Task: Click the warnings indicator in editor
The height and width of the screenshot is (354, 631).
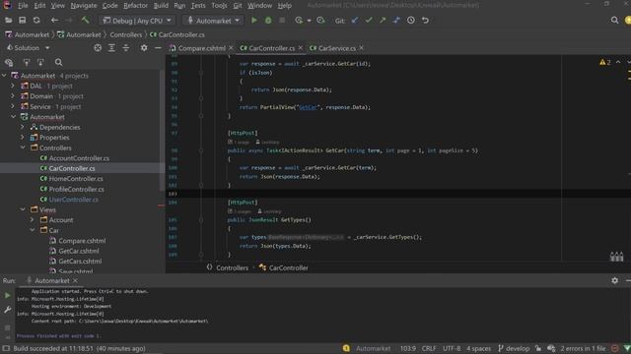Action: point(604,62)
